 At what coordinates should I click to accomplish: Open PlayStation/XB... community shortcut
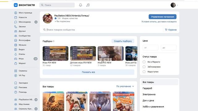(x=26, y=100)
